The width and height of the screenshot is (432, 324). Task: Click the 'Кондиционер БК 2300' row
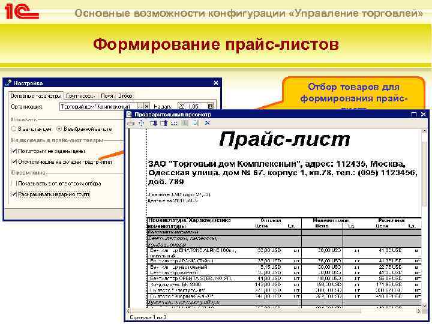tap(284, 284)
